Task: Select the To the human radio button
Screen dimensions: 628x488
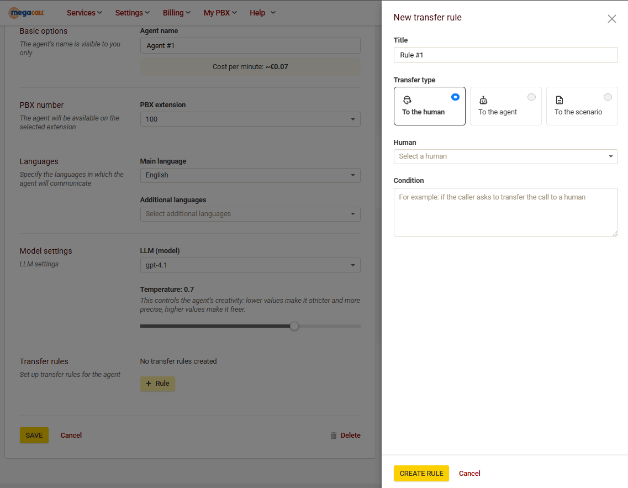Action: 455,97
